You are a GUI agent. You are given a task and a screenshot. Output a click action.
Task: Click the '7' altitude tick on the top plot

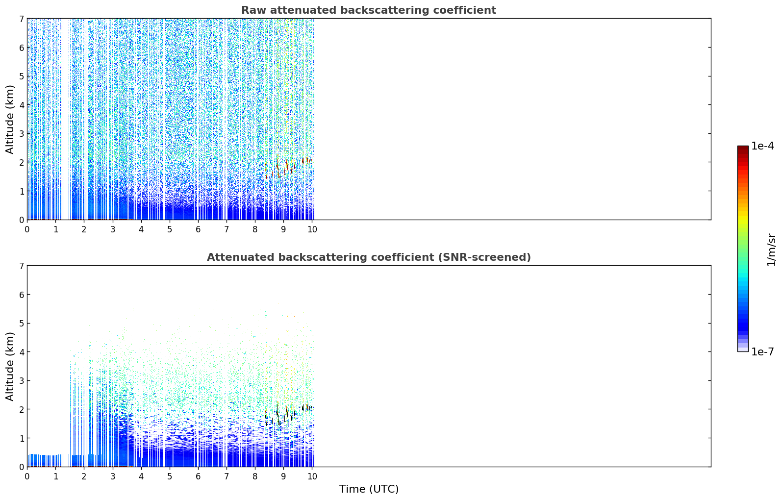(21, 19)
